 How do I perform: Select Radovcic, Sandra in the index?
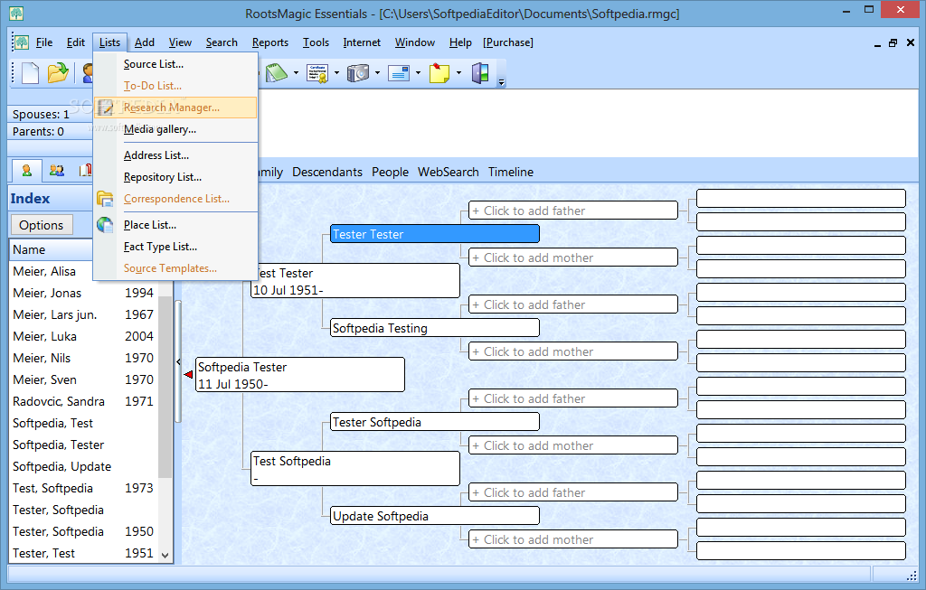tap(83, 402)
